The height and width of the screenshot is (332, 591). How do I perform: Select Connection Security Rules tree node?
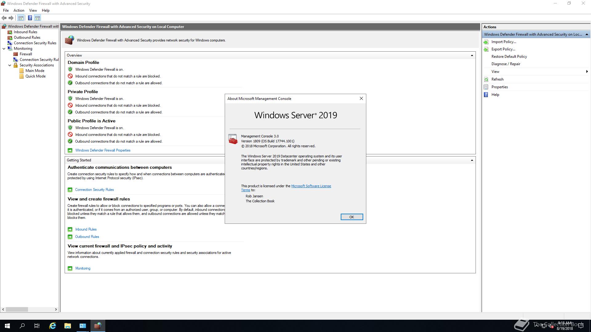(x=35, y=43)
